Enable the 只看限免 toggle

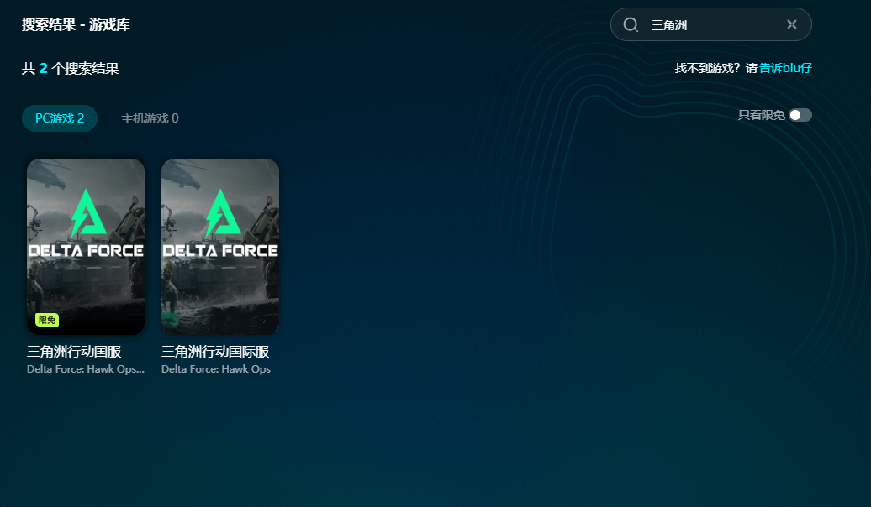[800, 115]
